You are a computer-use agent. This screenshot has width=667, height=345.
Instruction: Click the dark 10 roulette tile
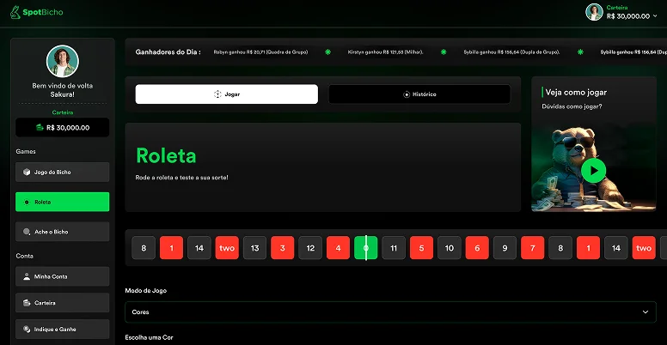pyautogui.click(x=450, y=248)
